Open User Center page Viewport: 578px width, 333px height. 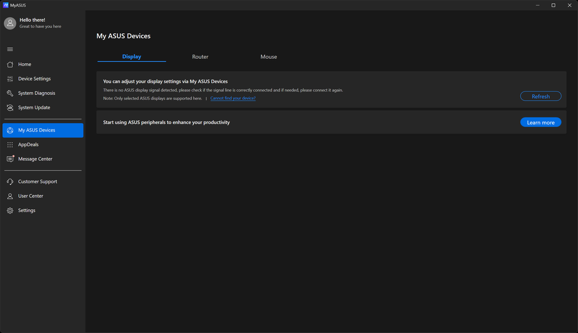(43, 196)
